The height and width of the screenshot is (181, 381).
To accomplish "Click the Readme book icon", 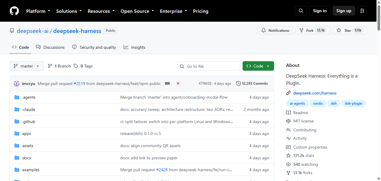I will click(288, 113).
